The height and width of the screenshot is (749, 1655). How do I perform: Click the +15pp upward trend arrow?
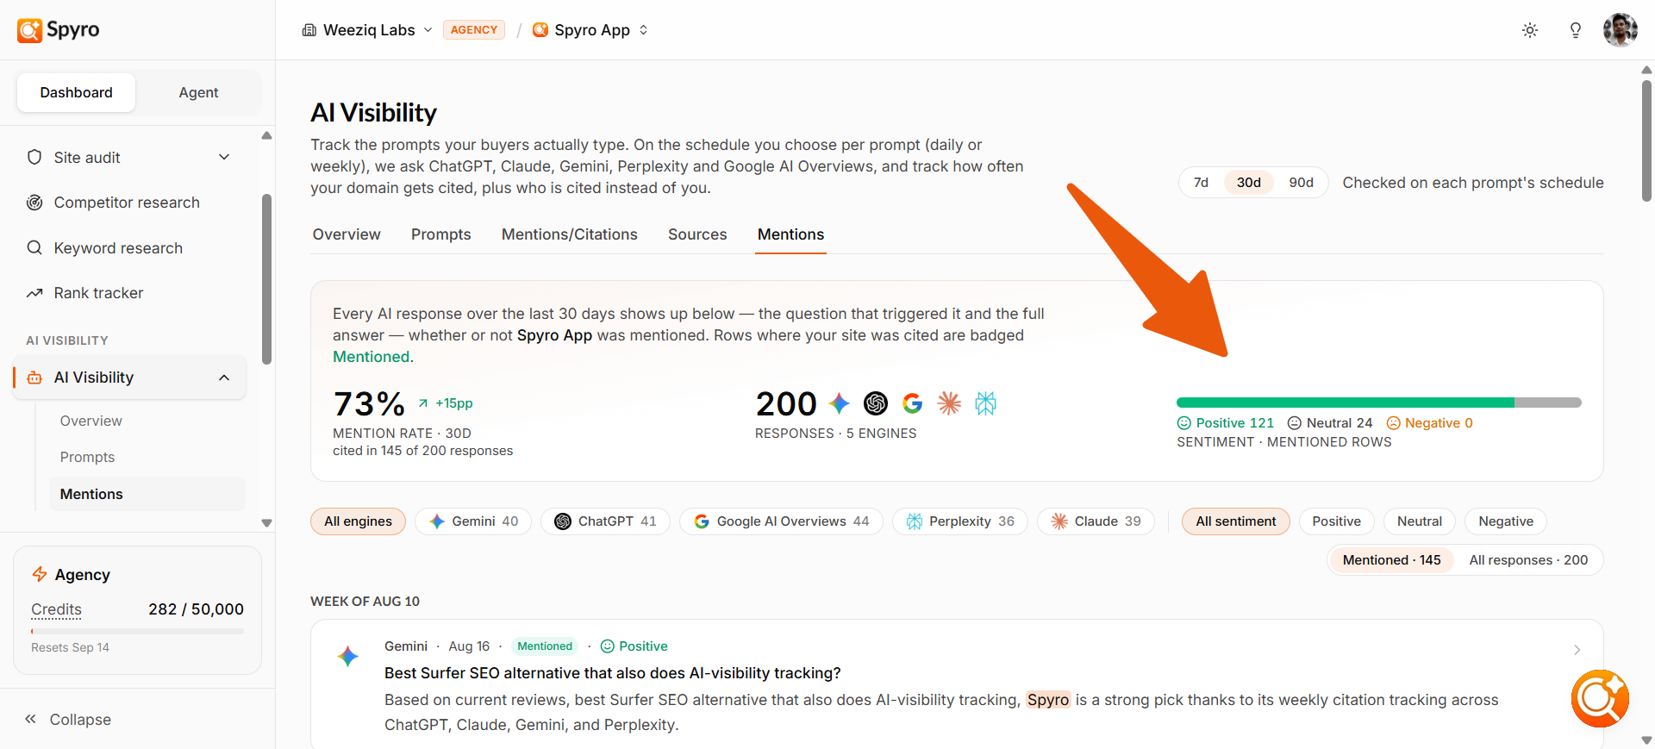click(423, 403)
